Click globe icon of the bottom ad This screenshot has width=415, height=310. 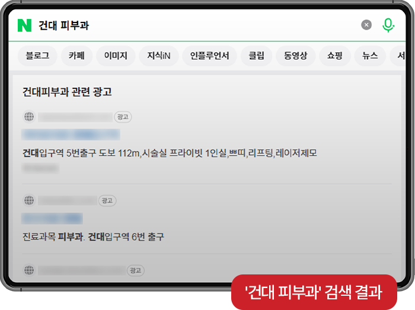(29, 270)
